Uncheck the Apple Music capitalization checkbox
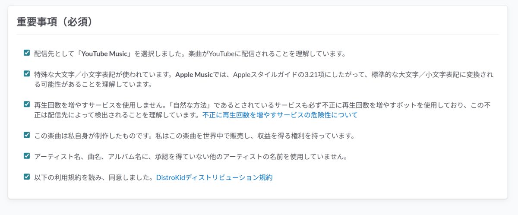 pyautogui.click(x=27, y=73)
